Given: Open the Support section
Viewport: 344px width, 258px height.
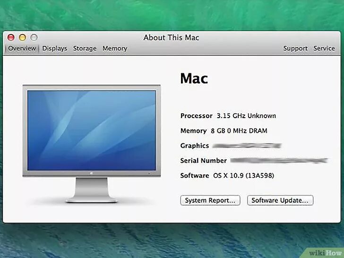Looking at the screenshot, I should (x=295, y=49).
